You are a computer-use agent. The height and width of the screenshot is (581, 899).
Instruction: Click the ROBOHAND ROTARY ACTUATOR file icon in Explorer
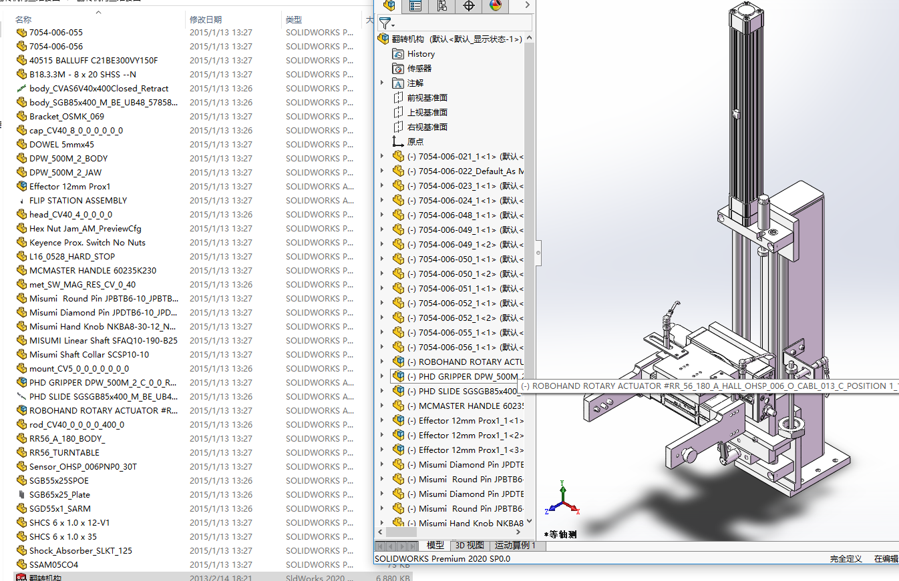[x=21, y=411]
